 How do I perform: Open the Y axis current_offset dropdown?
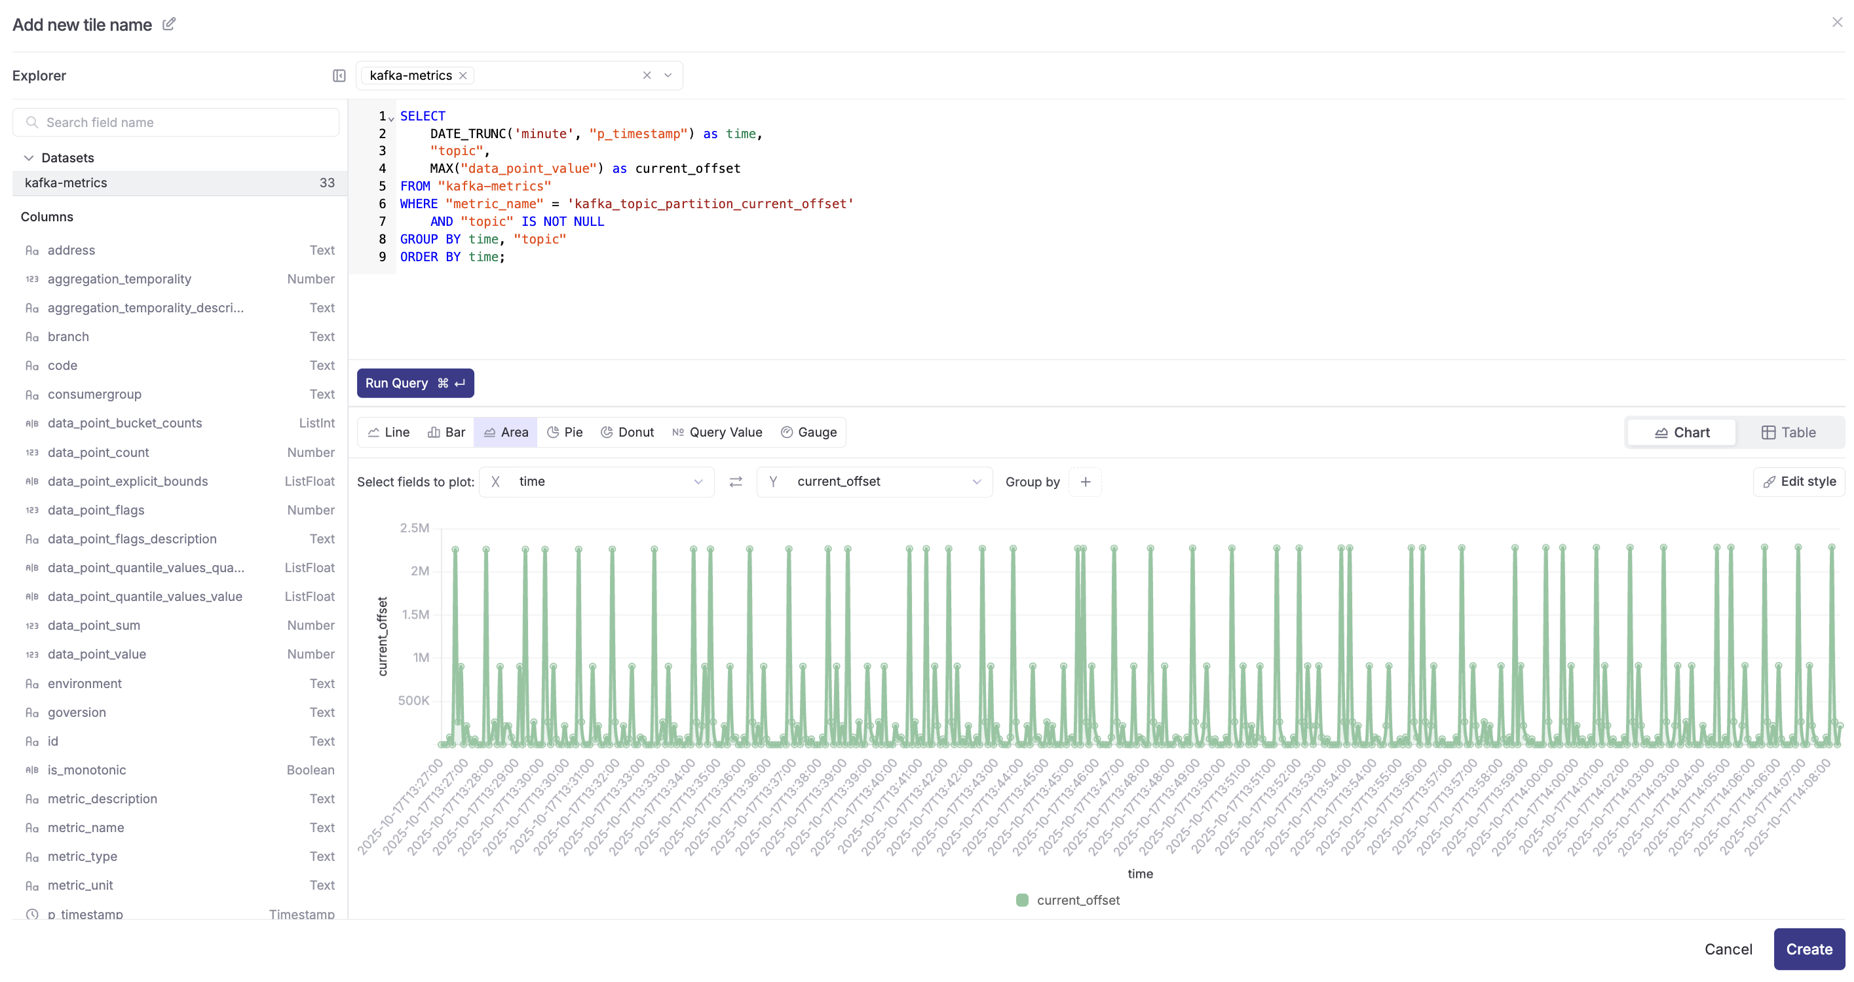click(x=875, y=482)
